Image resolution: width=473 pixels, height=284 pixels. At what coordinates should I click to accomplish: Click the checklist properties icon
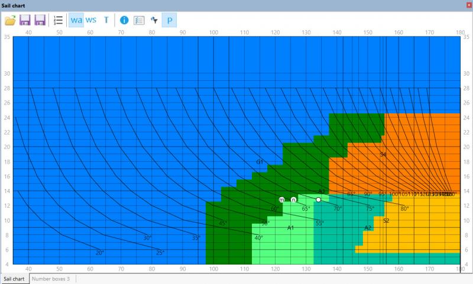coord(139,20)
